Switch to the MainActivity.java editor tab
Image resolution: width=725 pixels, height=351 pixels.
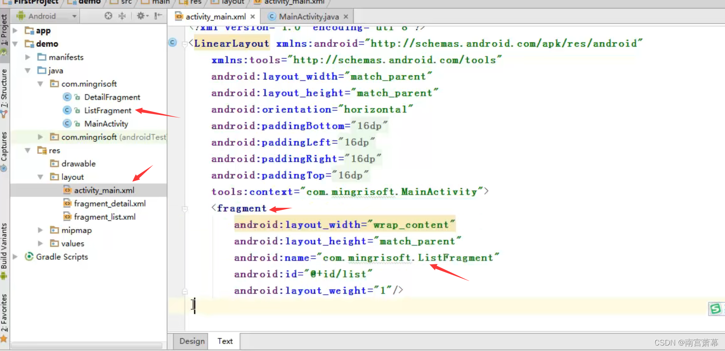(x=309, y=16)
